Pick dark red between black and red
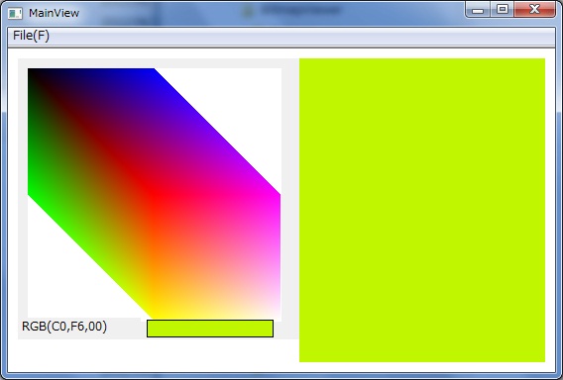Image resolution: width=563 pixels, height=380 pixels. 91,132
